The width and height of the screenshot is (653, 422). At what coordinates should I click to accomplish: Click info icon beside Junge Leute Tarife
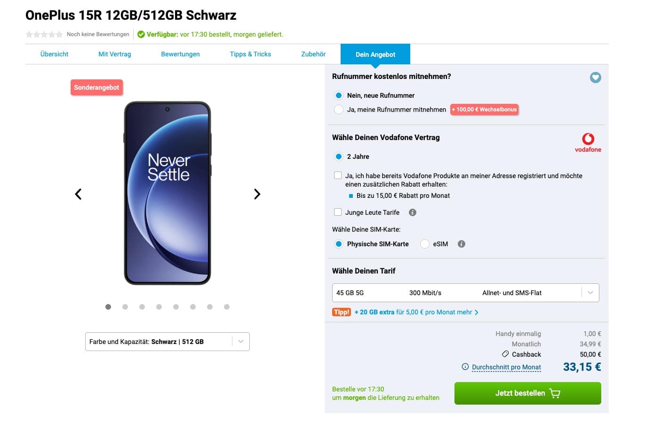(413, 212)
